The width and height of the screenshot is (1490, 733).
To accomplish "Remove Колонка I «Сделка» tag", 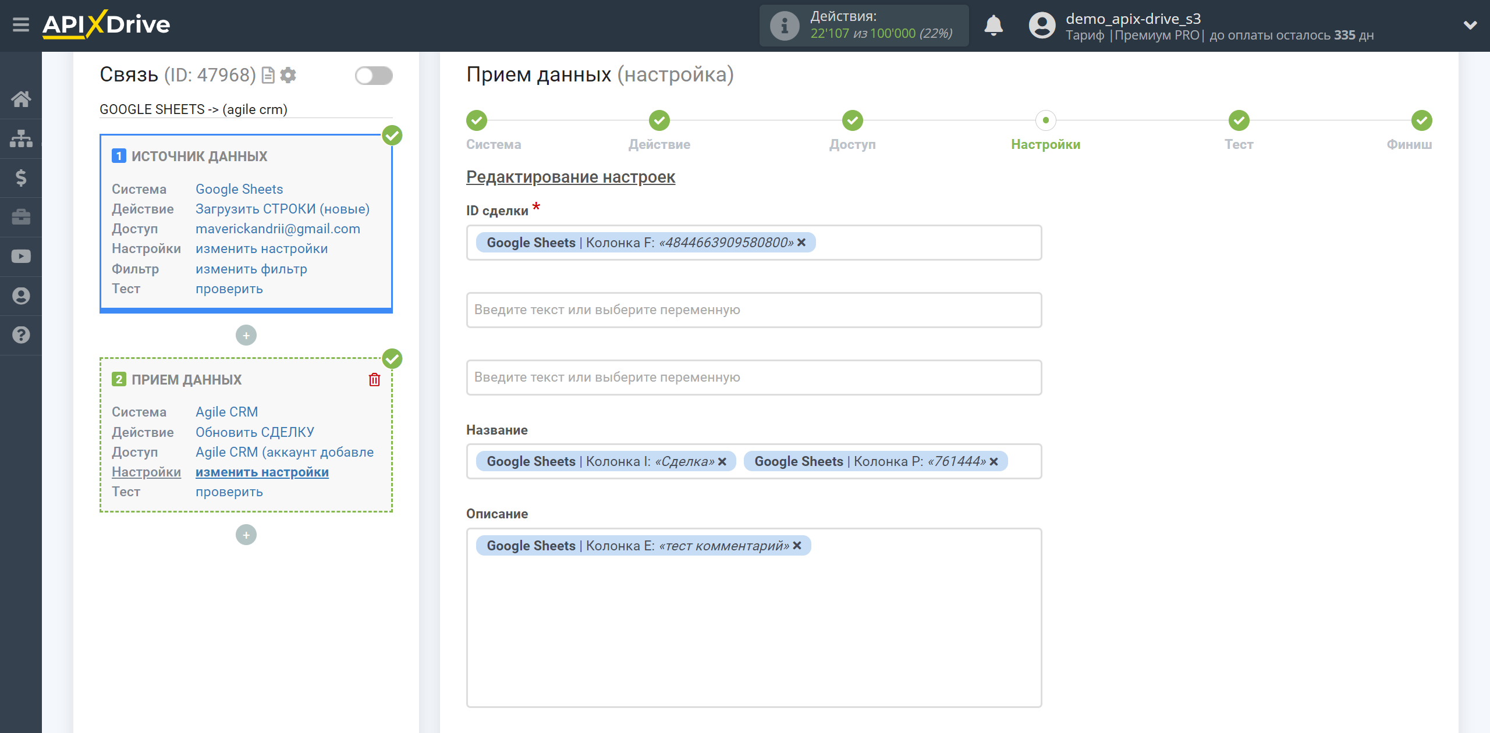I will coord(722,461).
